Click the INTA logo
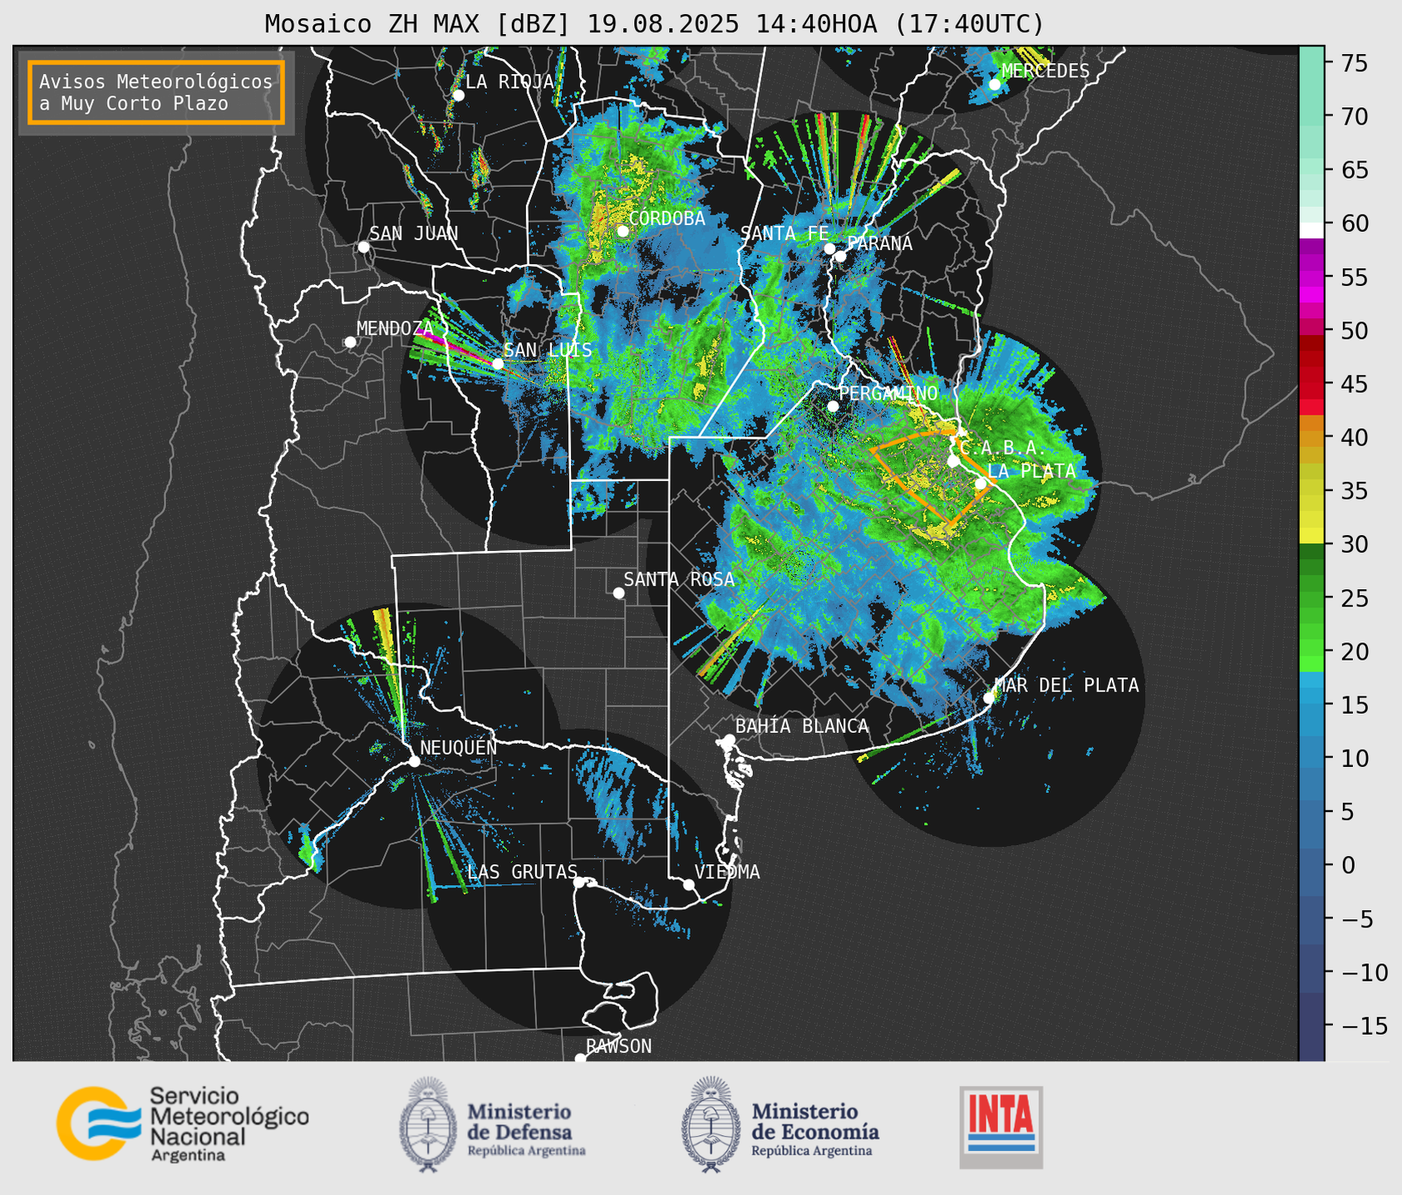 1001,1127
